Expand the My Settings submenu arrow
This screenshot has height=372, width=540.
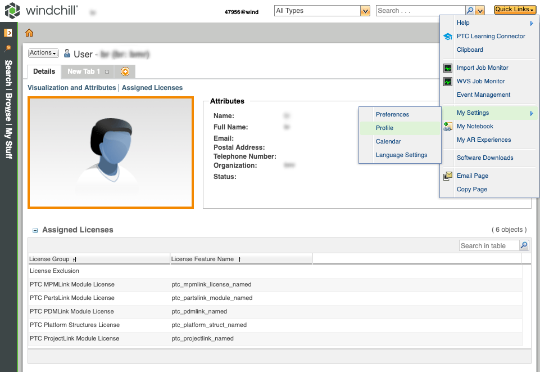pos(532,113)
